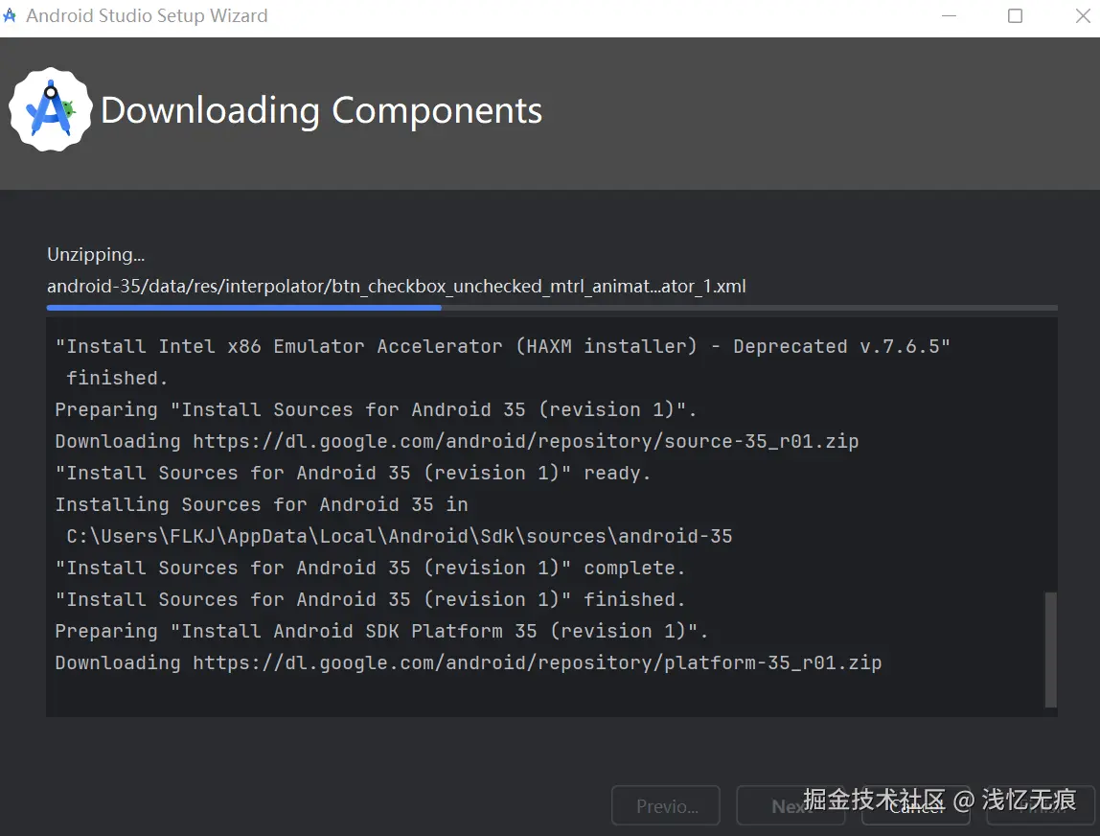
Task: Click the title bar Android Studio icon
Action: pos(10,14)
